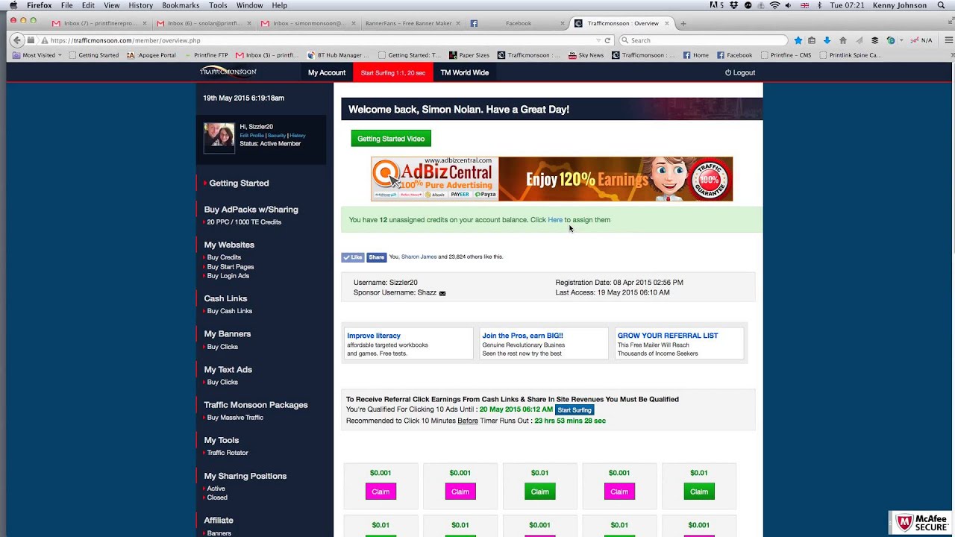Open the bookmarks list icon in toolbar
The height and width of the screenshot is (537, 955).
pyautogui.click(x=812, y=40)
